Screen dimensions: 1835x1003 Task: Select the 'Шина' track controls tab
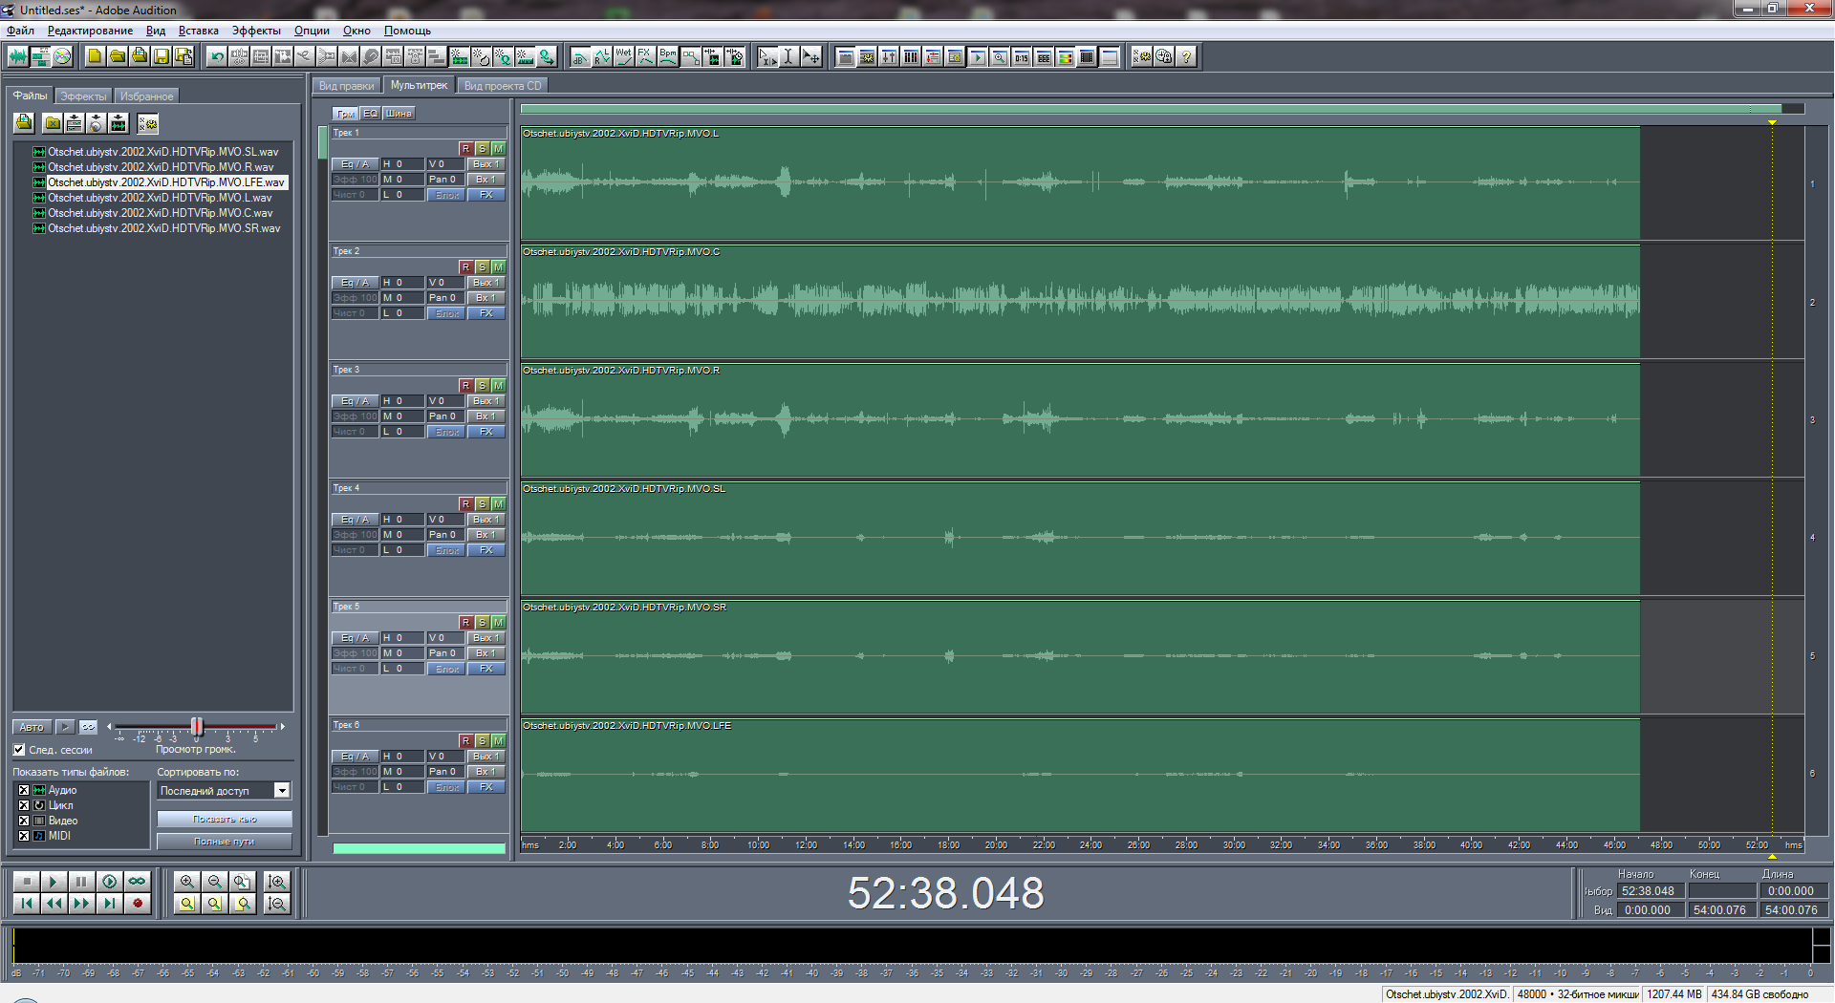(399, 114)
